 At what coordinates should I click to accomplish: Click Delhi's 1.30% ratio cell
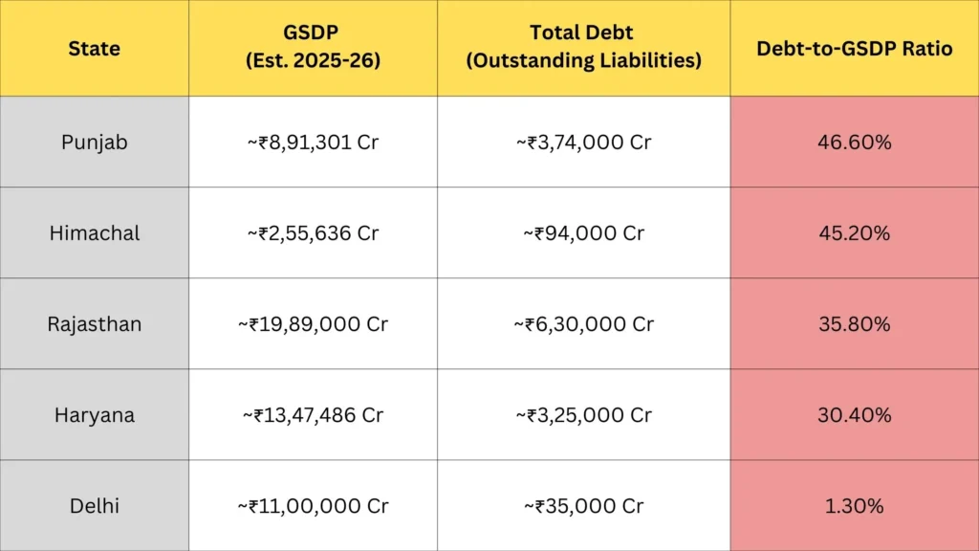coord(854,506)
